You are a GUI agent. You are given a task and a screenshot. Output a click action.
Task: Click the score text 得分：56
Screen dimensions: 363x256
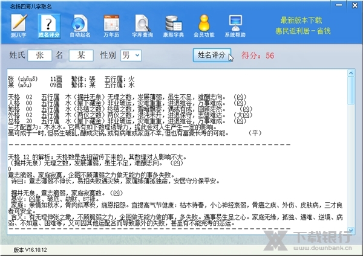(x=258, y=56)
